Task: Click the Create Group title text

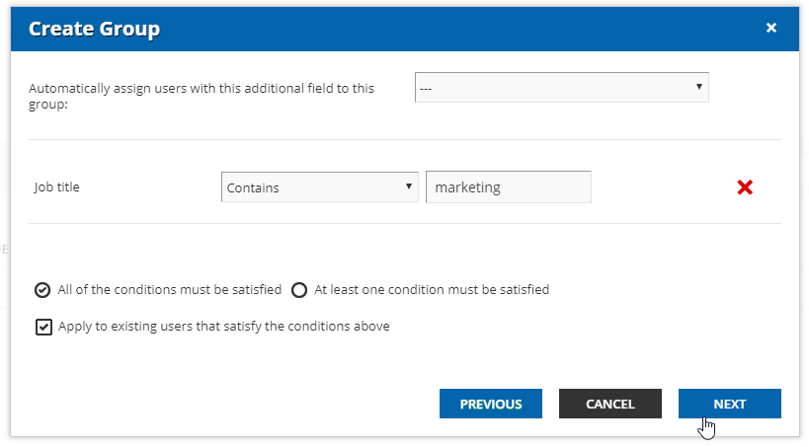Action: pos(94,29)
